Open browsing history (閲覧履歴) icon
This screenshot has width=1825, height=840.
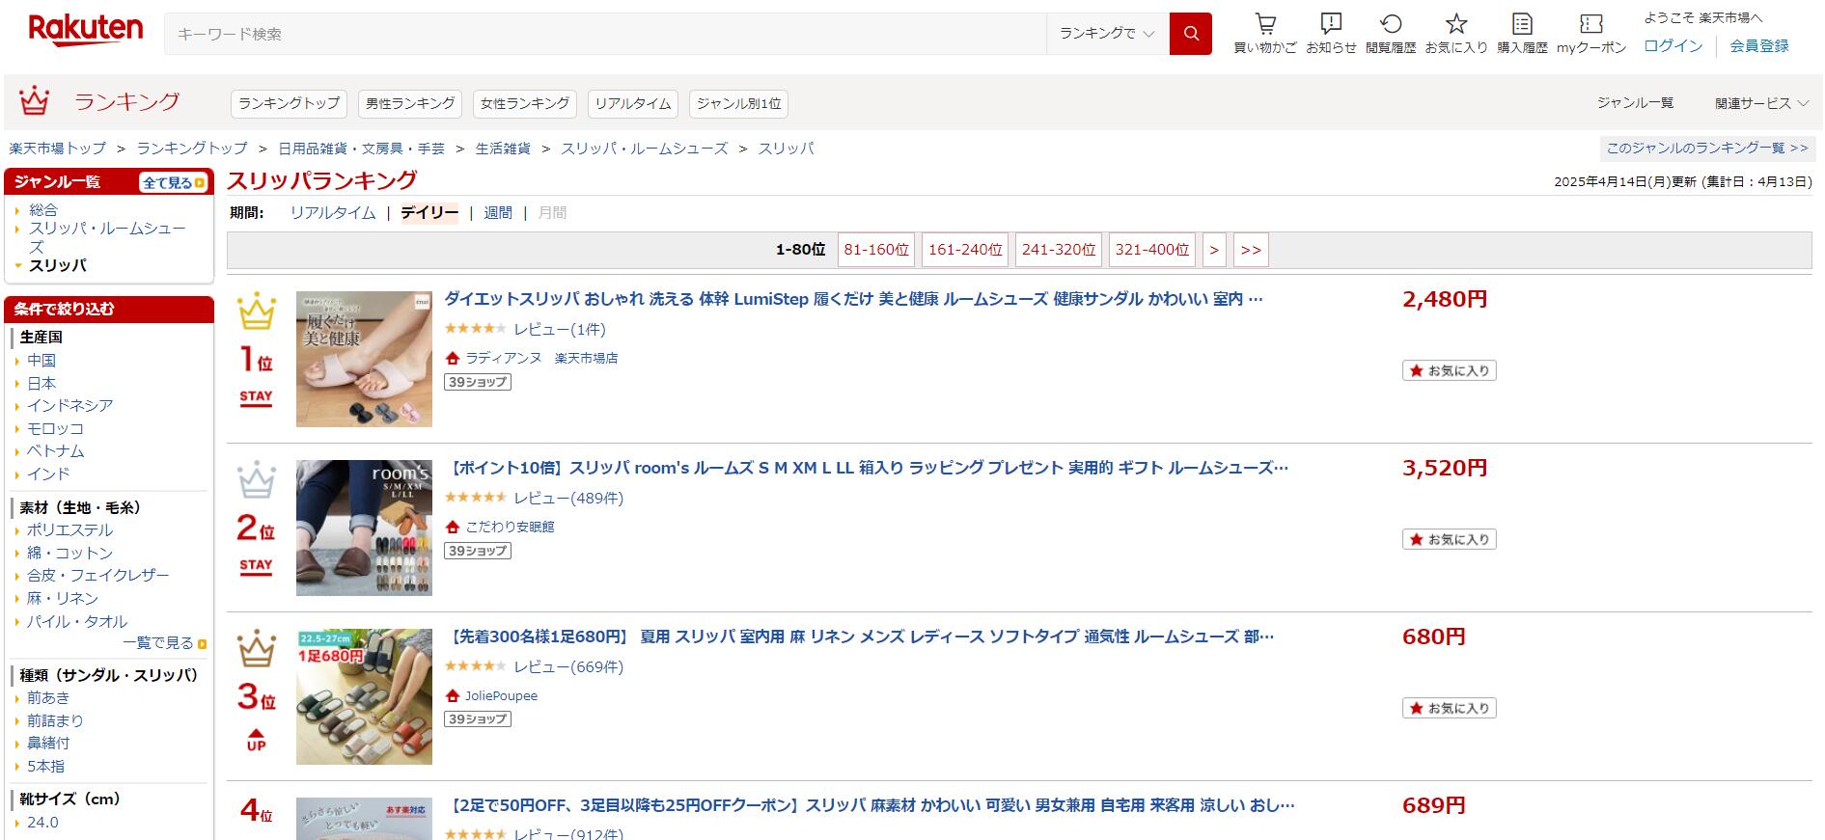click(x=1391, y=34)
